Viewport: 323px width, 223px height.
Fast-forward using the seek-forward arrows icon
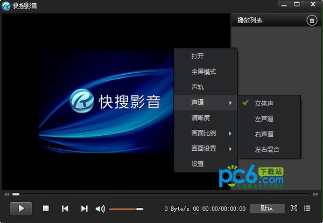click(x=315, y=194)
